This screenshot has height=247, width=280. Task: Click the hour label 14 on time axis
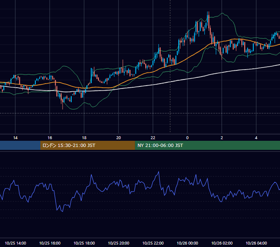15,138
